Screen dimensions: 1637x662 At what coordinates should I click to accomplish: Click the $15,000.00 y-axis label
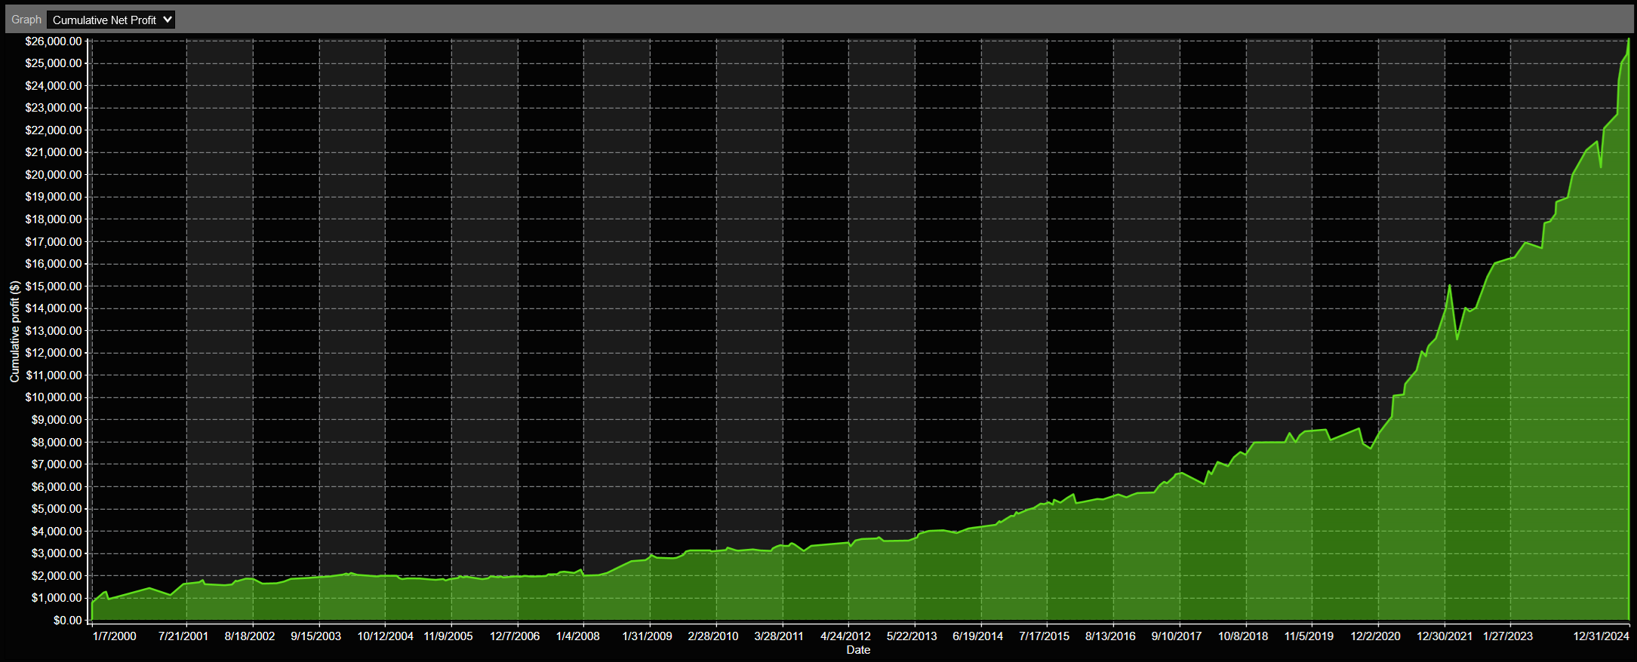pos(54,287)
